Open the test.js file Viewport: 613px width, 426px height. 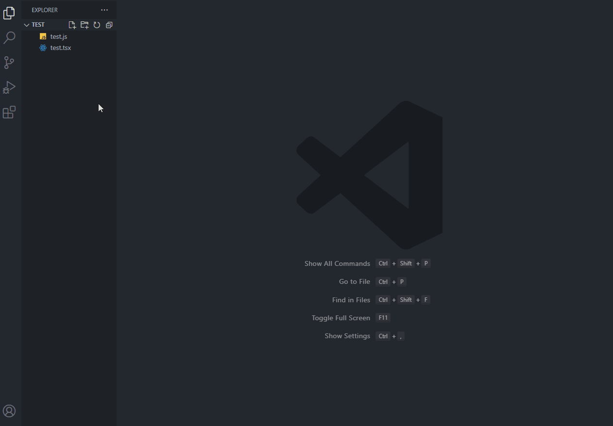tap(69, 36)
